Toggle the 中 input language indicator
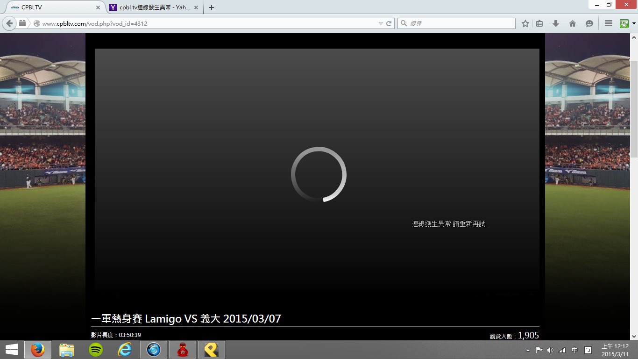Screen dimensions: 638x359 (x=575, y=350)
